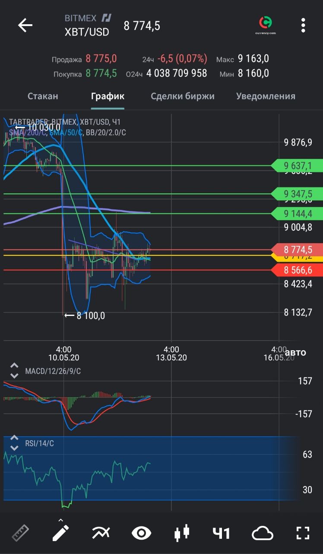
Task: Go back with the arrow icon
Action: pyautogui.click(x=25, y=26)
